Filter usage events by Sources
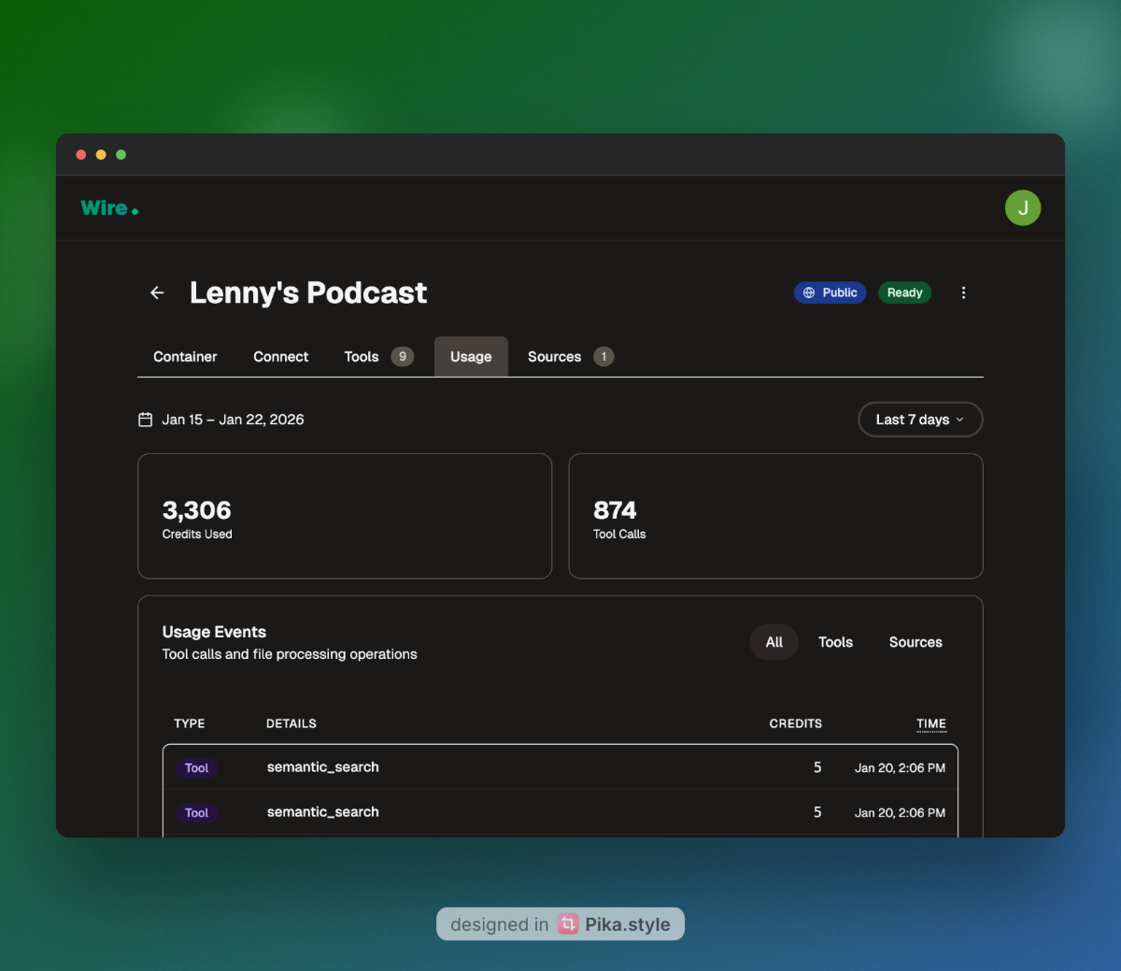This screenshot has height=971, width=1121. pyautogui.click(x=915, y=642)
